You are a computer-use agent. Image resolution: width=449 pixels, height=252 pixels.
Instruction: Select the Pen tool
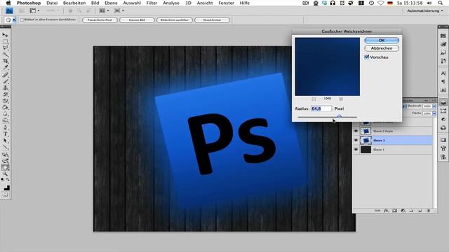pyautogui.click(x=5, y=127)
